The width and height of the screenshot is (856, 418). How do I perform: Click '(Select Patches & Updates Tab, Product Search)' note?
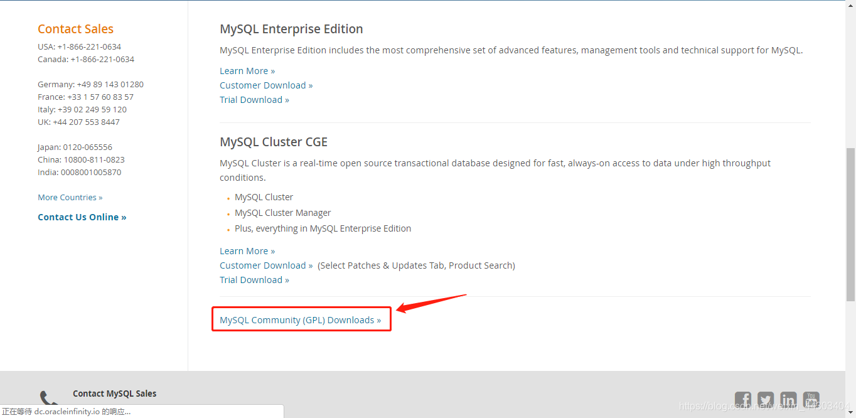[416, 265]
